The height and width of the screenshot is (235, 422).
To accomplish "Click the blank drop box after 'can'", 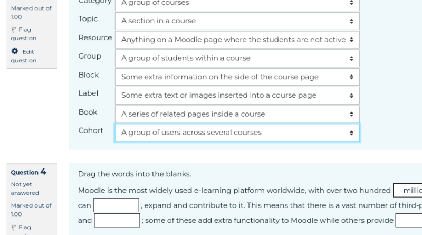I will click(x=116, y=205).
